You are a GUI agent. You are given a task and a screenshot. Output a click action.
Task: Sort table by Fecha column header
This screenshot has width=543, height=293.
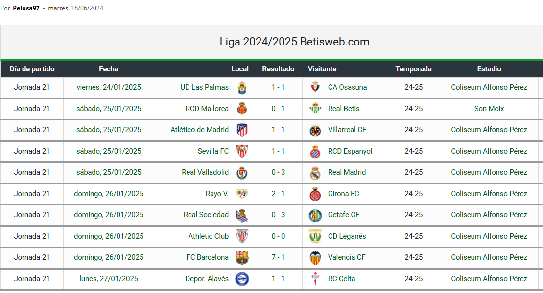point(108,69)
